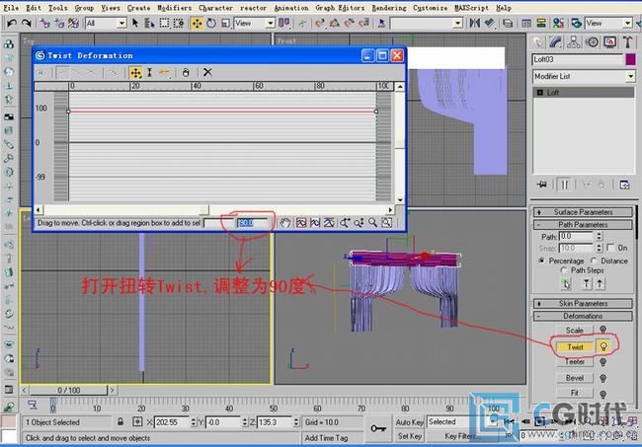
Task: Click the Pan hand icon in Twist Deformation
Action: [285, 222]
